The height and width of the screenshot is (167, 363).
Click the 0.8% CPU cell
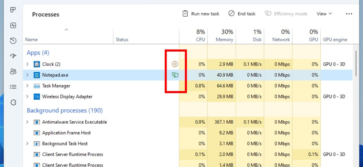[x=193, y=86]
